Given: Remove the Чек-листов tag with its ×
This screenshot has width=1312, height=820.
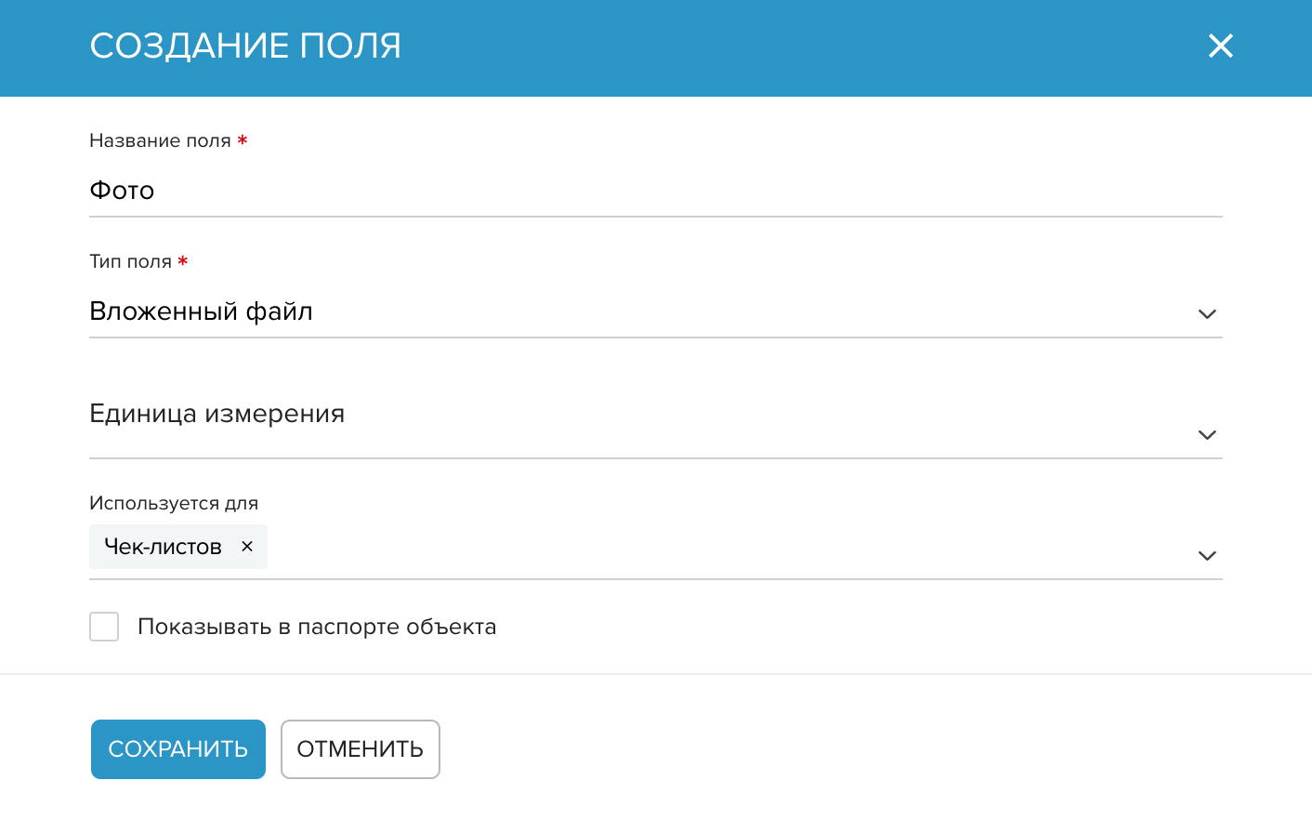Looking at the screenshot, I should tap(247, 547).
